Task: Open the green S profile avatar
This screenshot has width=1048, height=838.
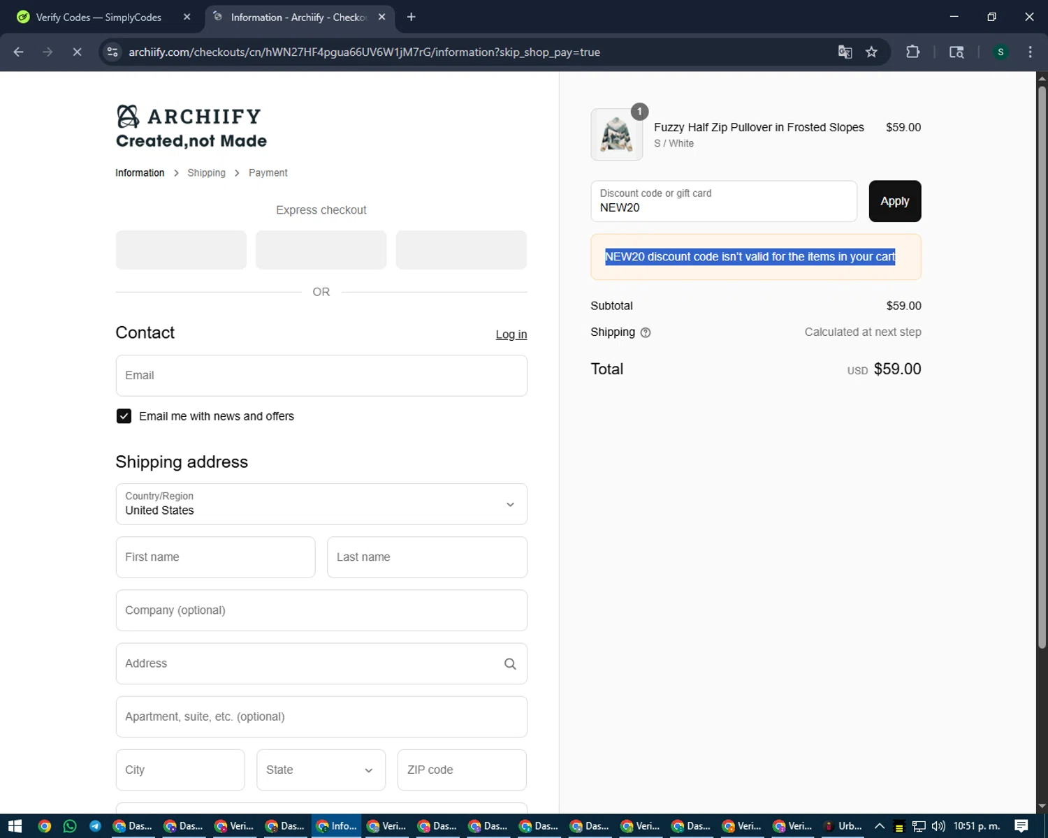Action: pos(1000,52)
